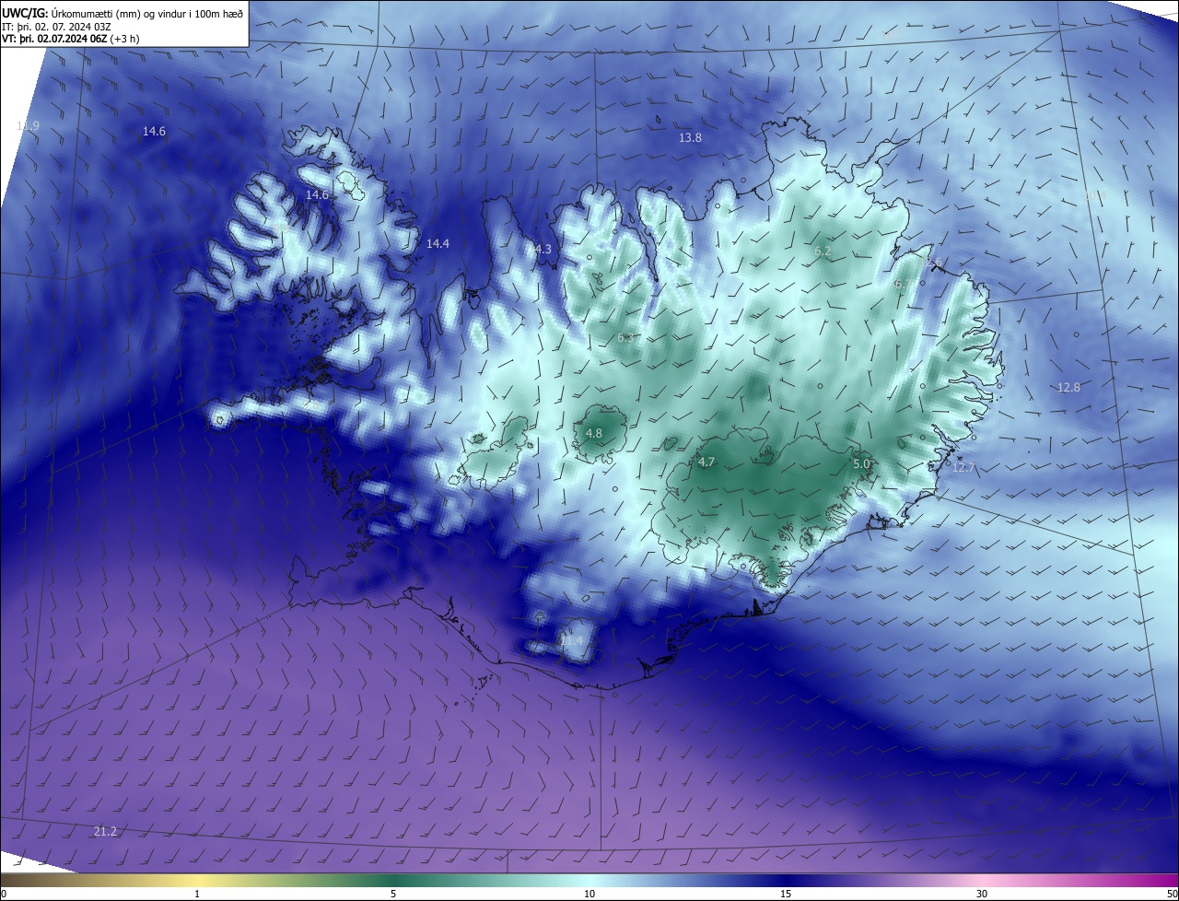Click the 14.3 value on the map

point(540,250)
